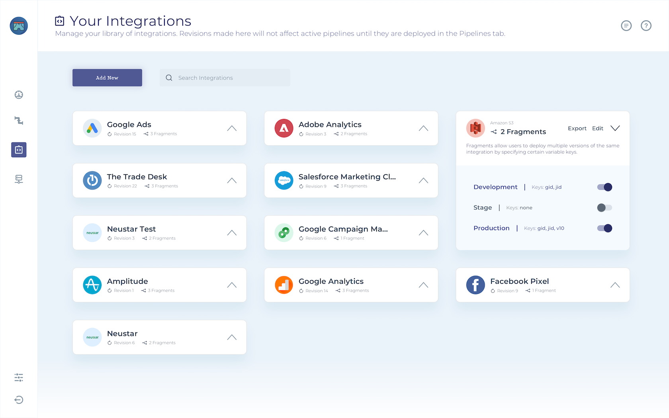Click the user avatar logo top-left
The image size is (669, 418).
(x=19, y=26)
